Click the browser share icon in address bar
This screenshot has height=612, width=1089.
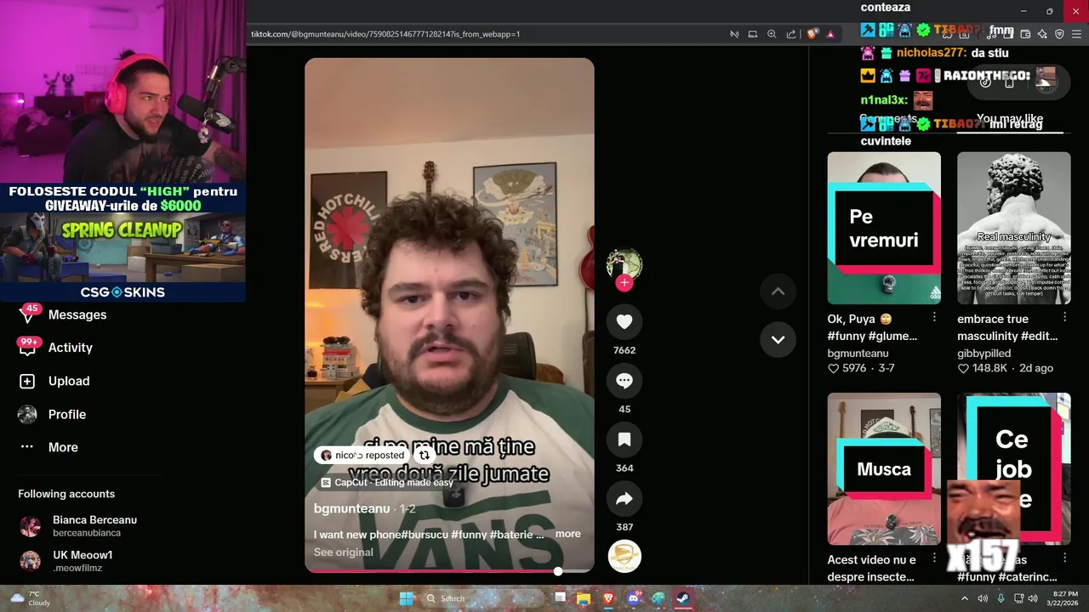[791, 34]
